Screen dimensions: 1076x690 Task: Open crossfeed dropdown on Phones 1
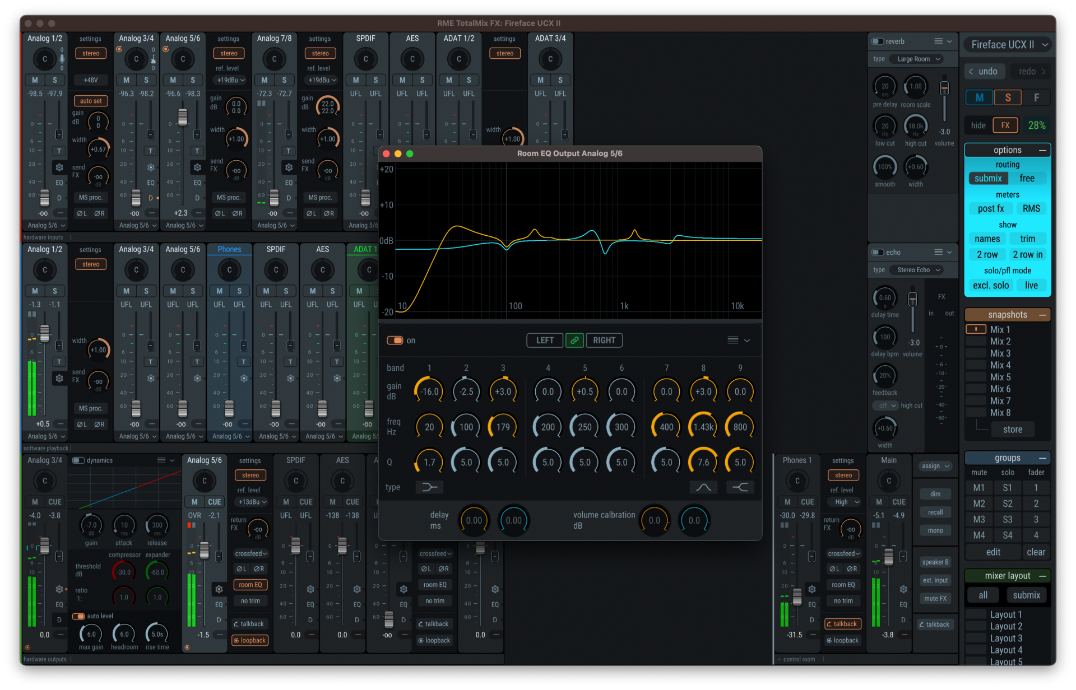(844, 553)
